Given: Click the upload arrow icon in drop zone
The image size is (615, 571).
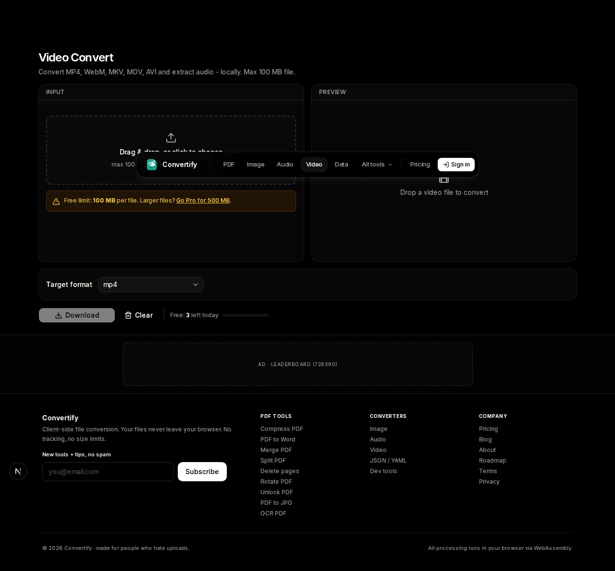Looking at the screenshot, I should (171, 138).
